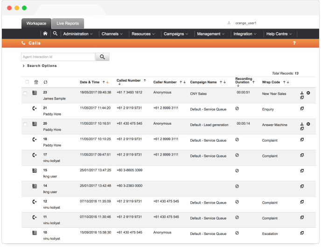This screenshot has height=247, width=321.
Task: Open details window icon for call 17
Action: (x=302, y=155)
